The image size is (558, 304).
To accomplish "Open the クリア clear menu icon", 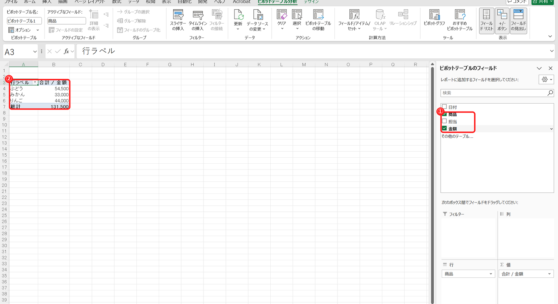I will (x=282, y=20).
